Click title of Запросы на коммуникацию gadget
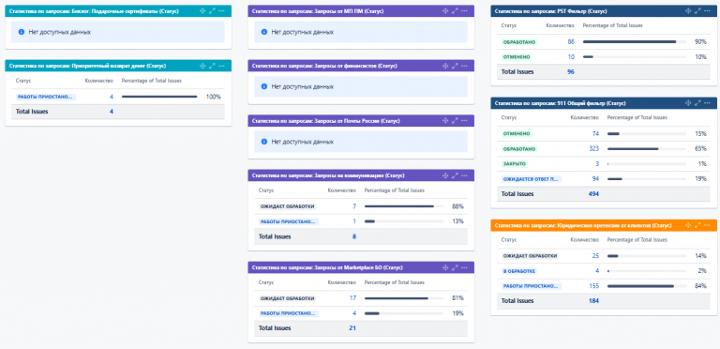720x349 pixels. coord(328,175)
